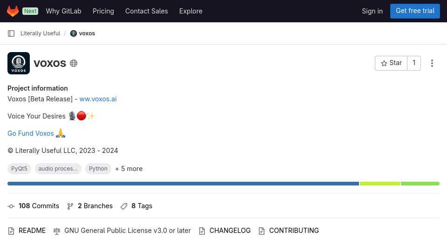
Task: Click the Literally Useful LLC copyright text
Action: click(x=63, y=151)
